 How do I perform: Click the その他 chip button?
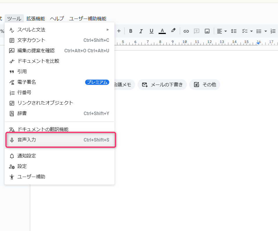205,85
